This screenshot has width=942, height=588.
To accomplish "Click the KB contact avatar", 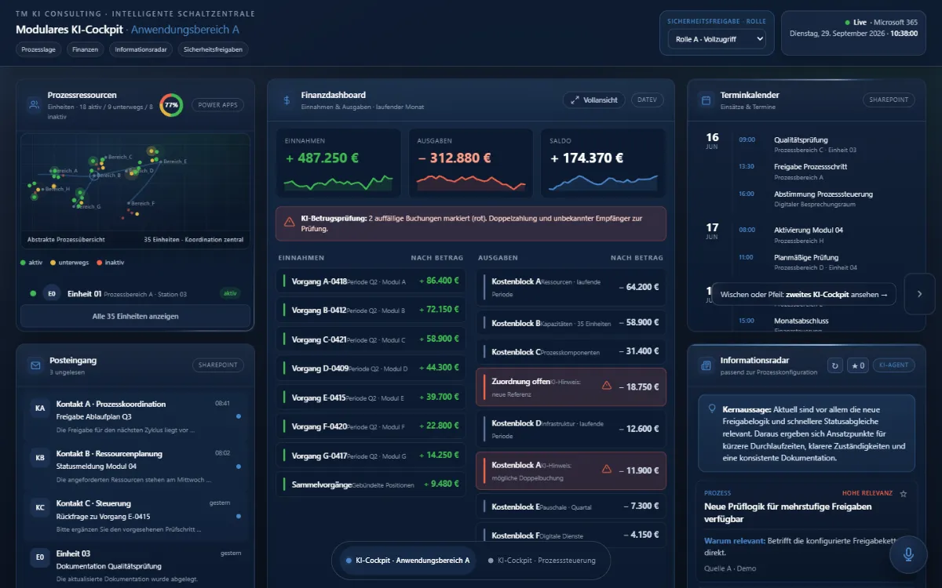I will tap(40, 457).
